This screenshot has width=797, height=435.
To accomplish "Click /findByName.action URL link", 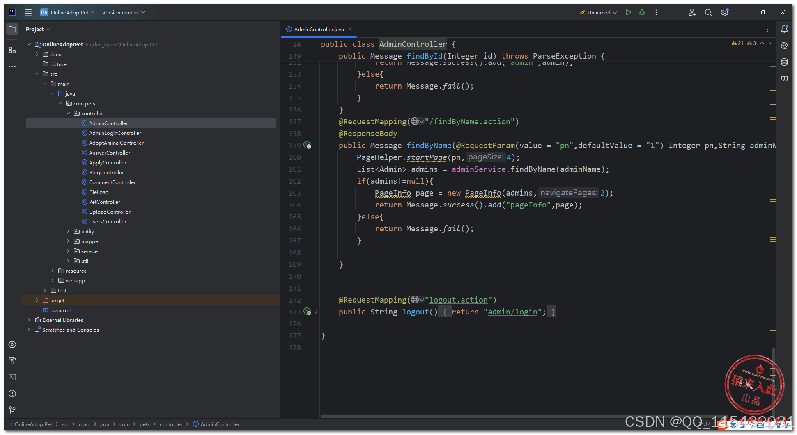I will [x=470, y=121].
